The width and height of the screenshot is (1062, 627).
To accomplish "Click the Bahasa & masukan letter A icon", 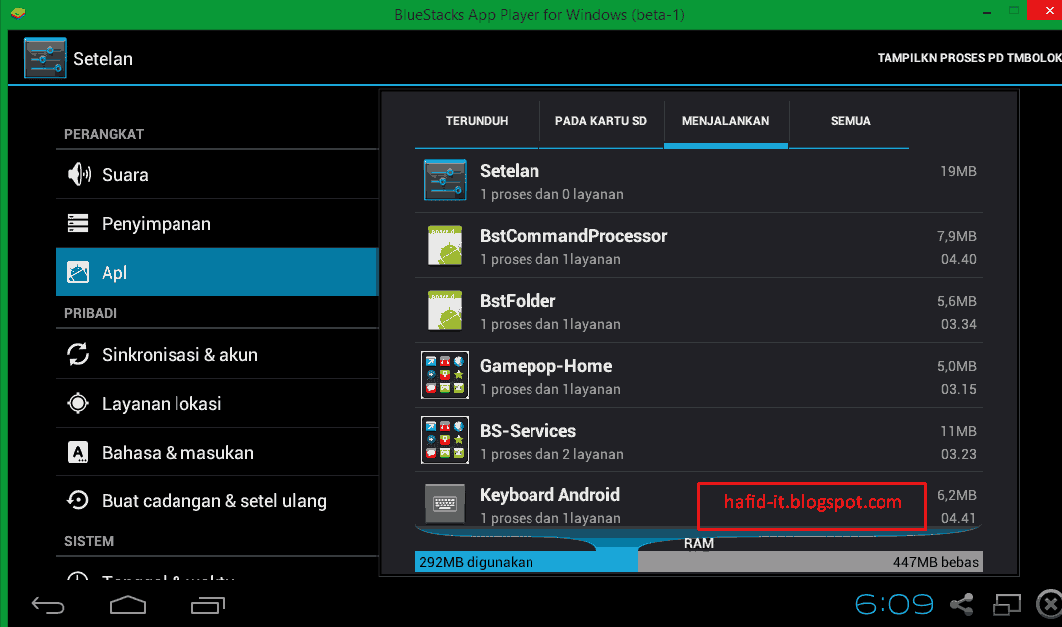I will pyautogui.click(x=78, y=452).
